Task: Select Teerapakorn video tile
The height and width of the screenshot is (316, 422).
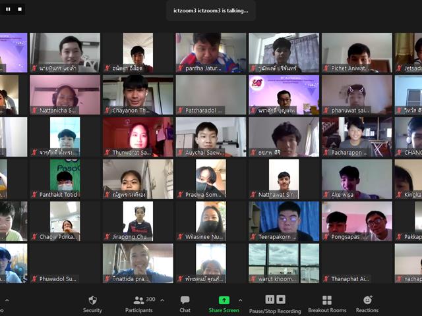Action: (x=284, y=221)
